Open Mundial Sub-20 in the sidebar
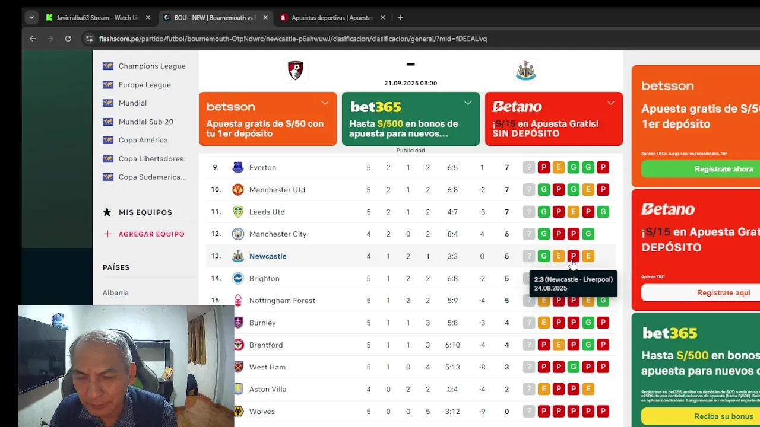Screen dimensions: 760x427 pos(145,122)
